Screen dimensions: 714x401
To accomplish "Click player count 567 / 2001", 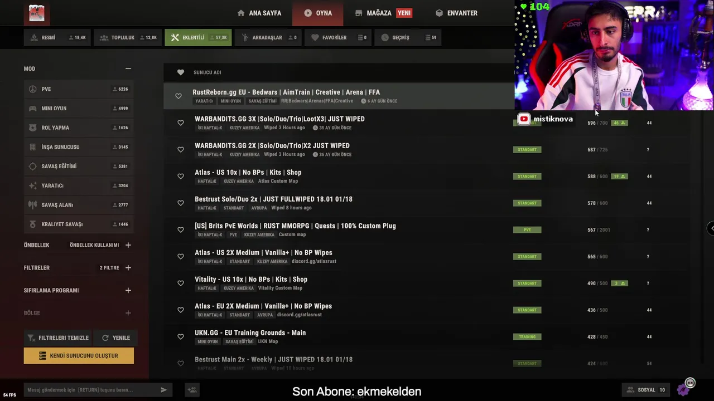I will (x=599, y=230).
